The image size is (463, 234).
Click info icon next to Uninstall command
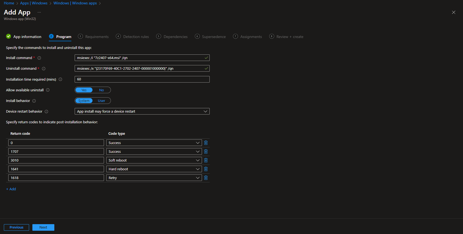pyautogui.click(x=44, y=69)
